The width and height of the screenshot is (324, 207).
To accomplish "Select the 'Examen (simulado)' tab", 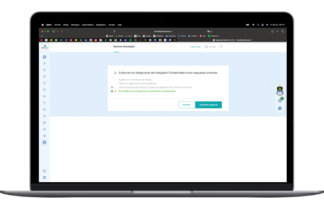I will pyautogui.click(x=124, y=47).
